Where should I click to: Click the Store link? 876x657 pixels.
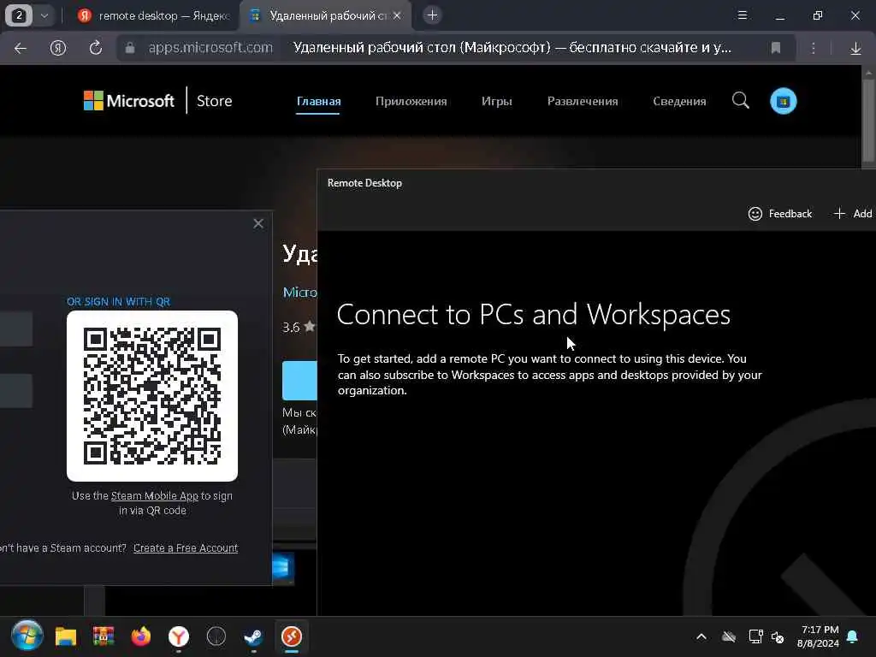pos(214,101)
